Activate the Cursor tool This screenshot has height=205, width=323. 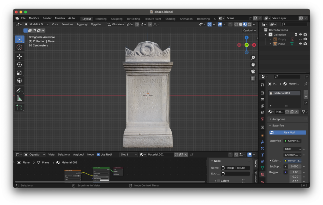tap(19, 47)
